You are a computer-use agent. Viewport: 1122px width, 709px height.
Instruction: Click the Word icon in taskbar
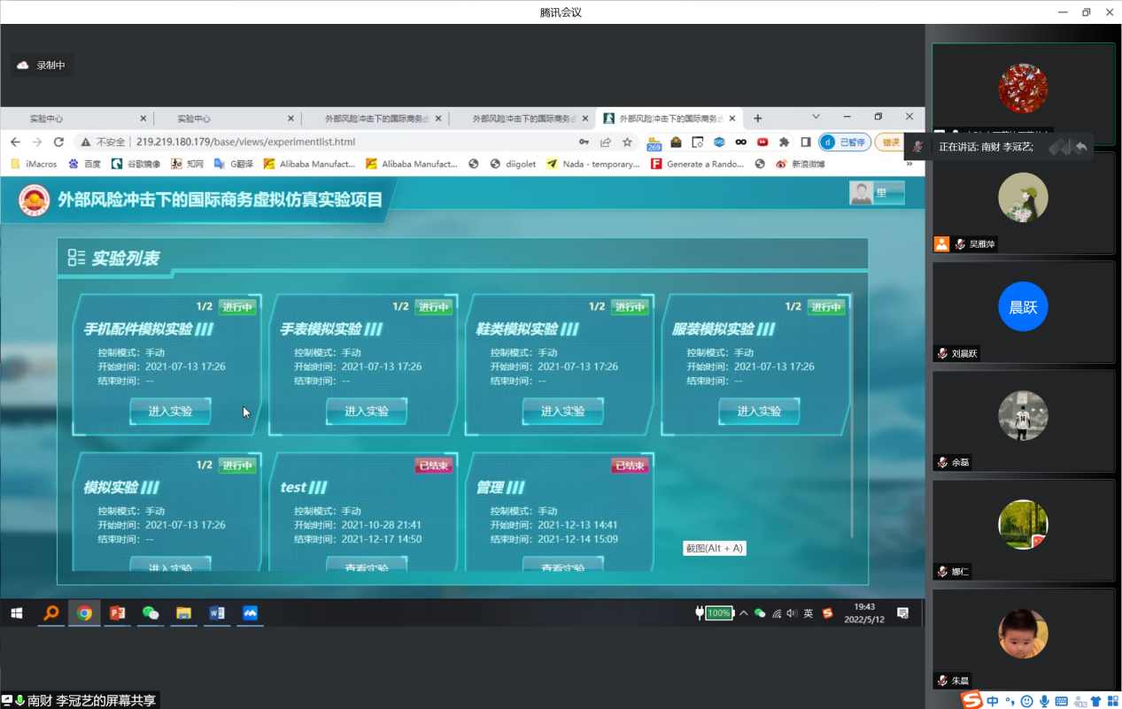click(x=216, y=613)
